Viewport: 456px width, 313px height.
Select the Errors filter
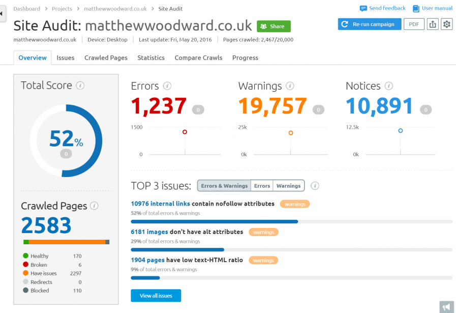click(262, 186)
